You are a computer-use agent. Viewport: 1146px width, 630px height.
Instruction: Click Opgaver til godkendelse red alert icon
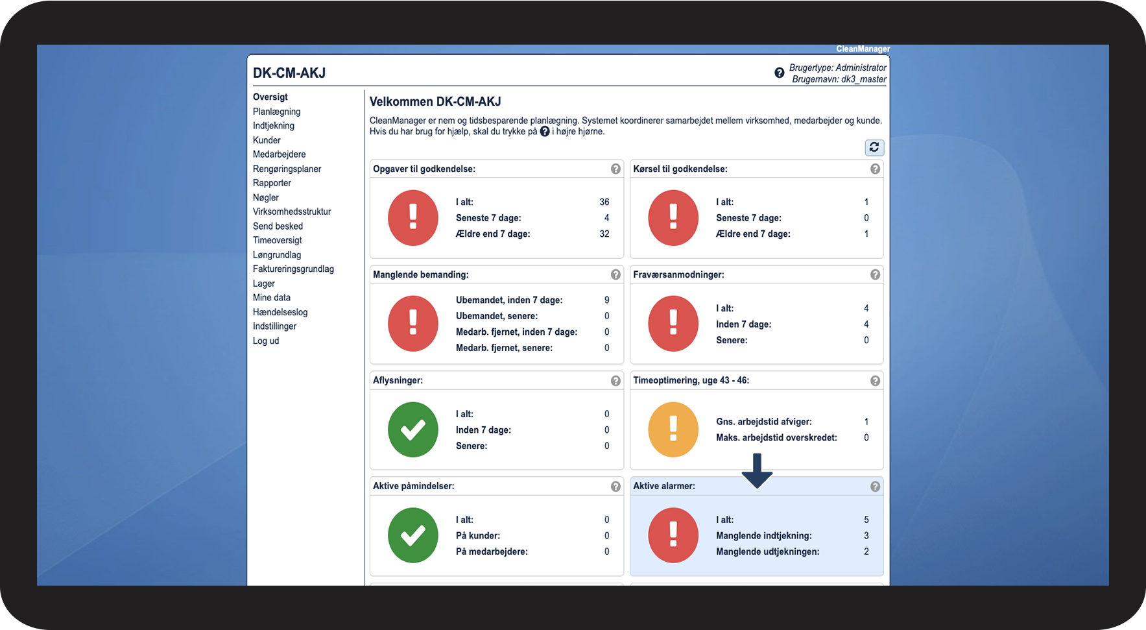point(413,218)
